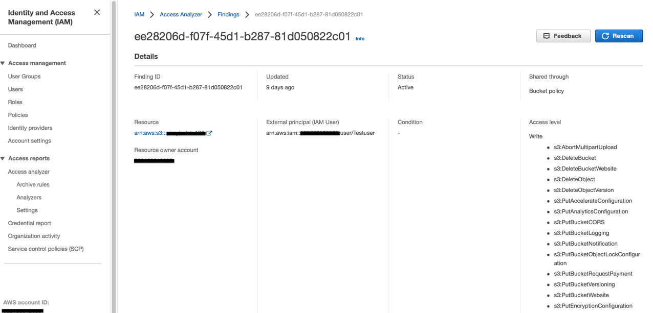Open the S3 resource ARN via its external-link icon
653x313 pixels.
coord(209,133)
